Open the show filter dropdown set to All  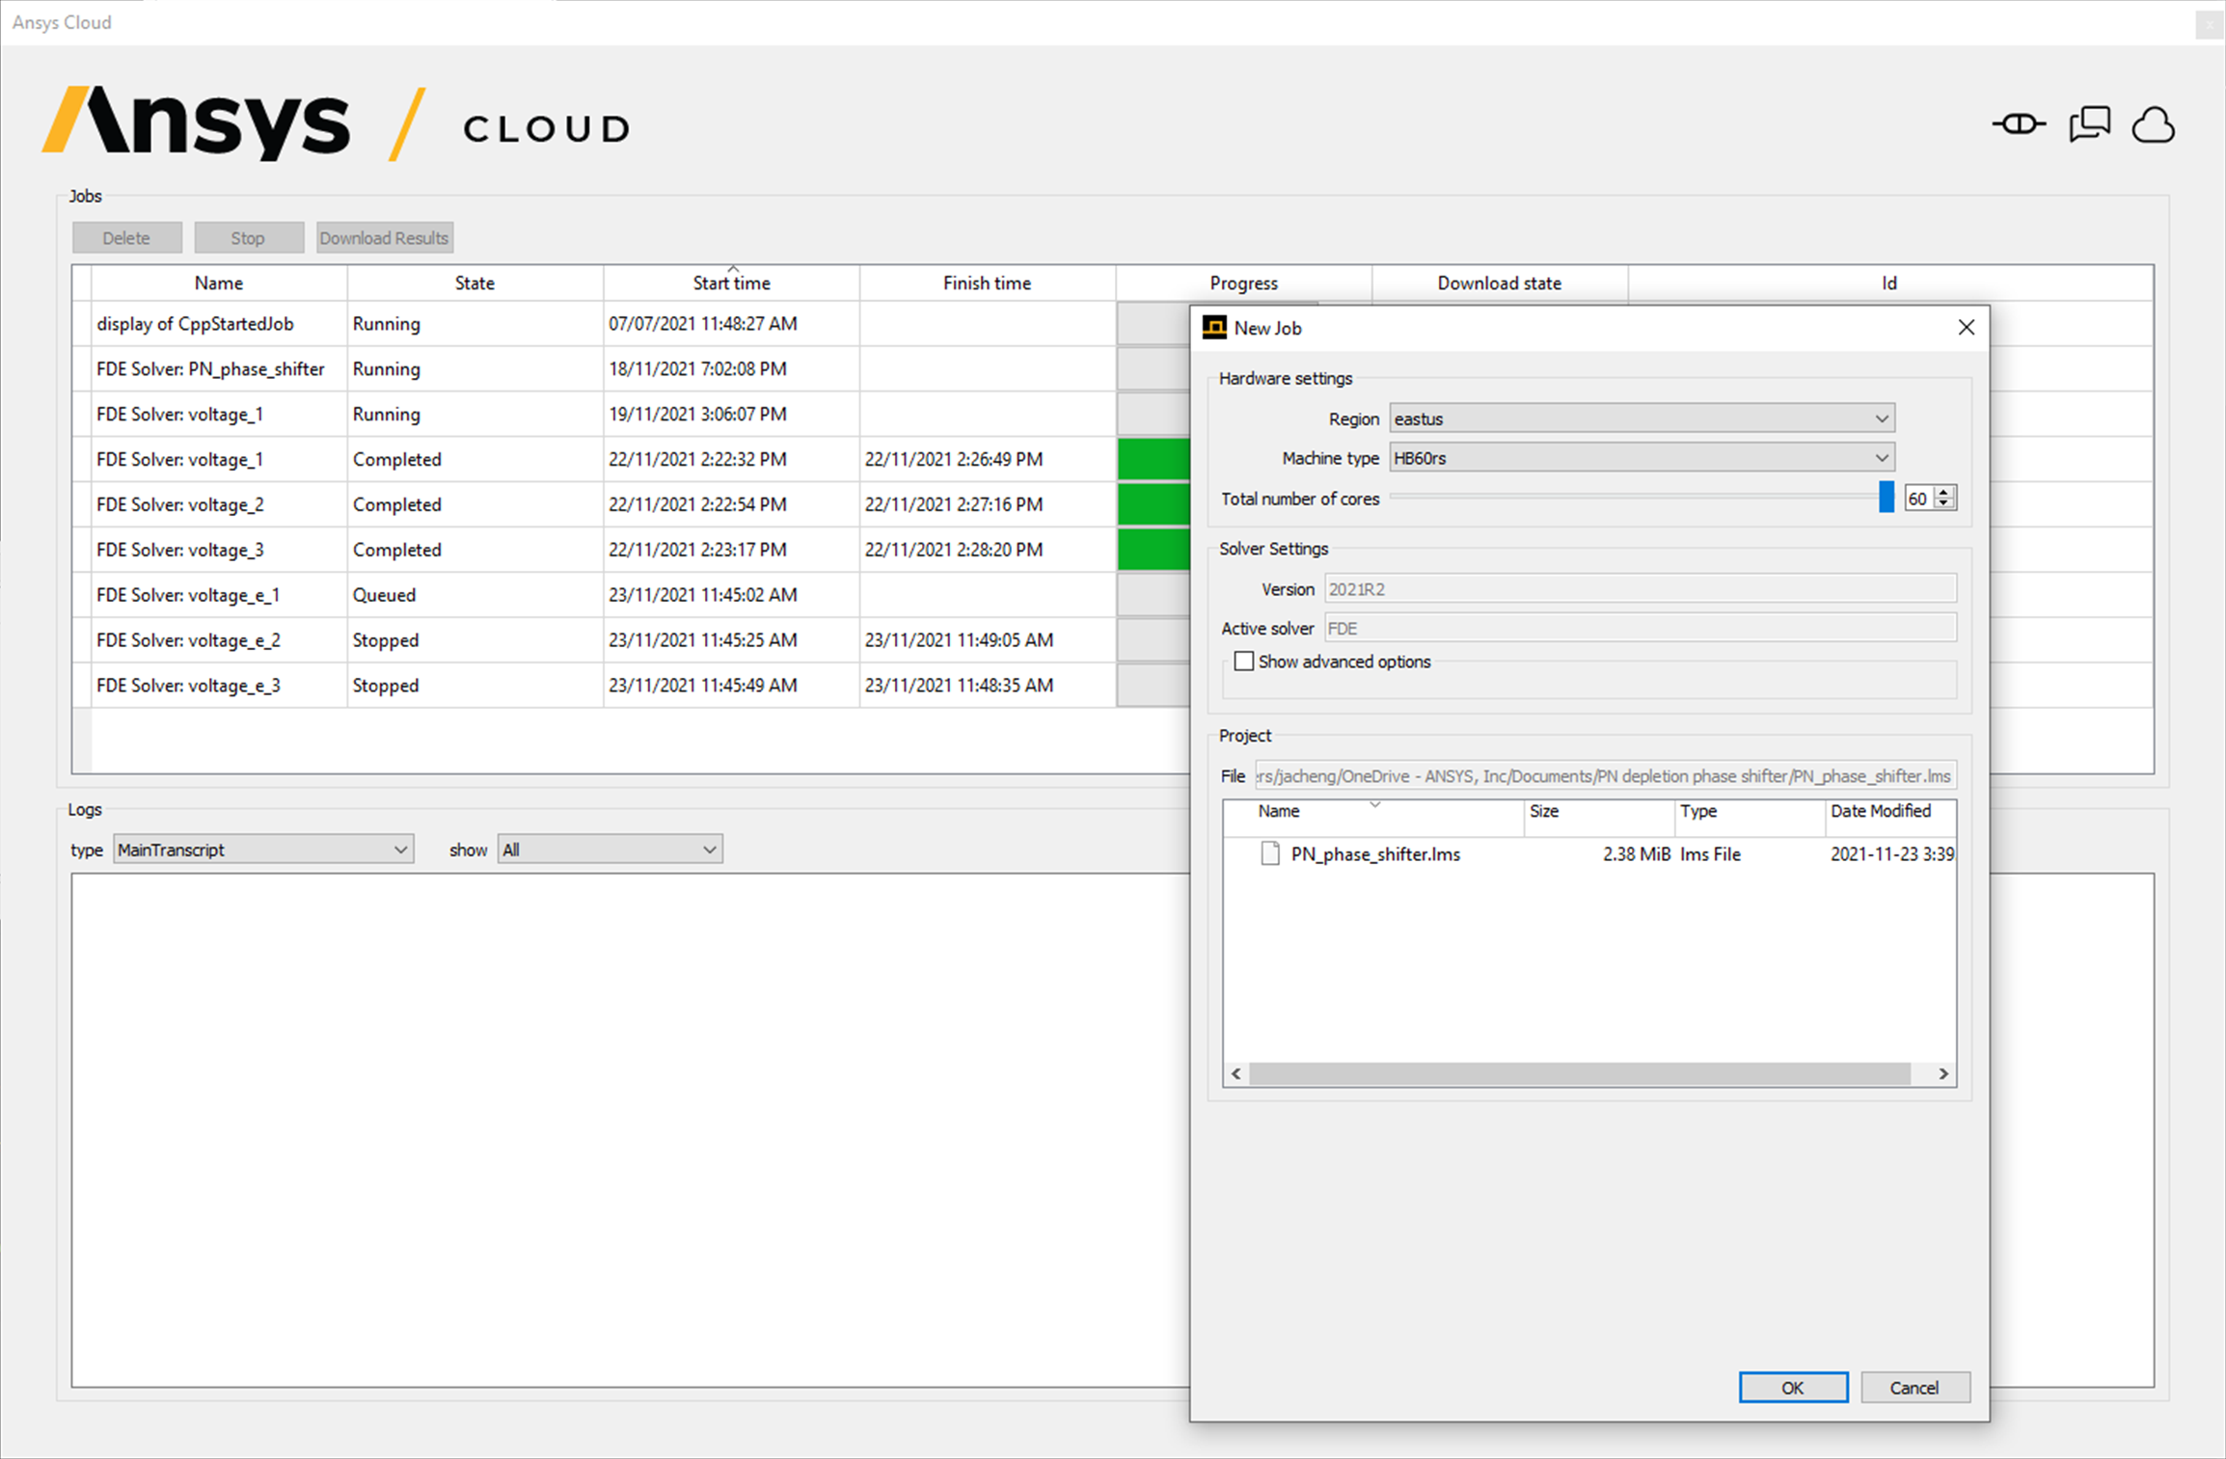click(x=610, y=850)
